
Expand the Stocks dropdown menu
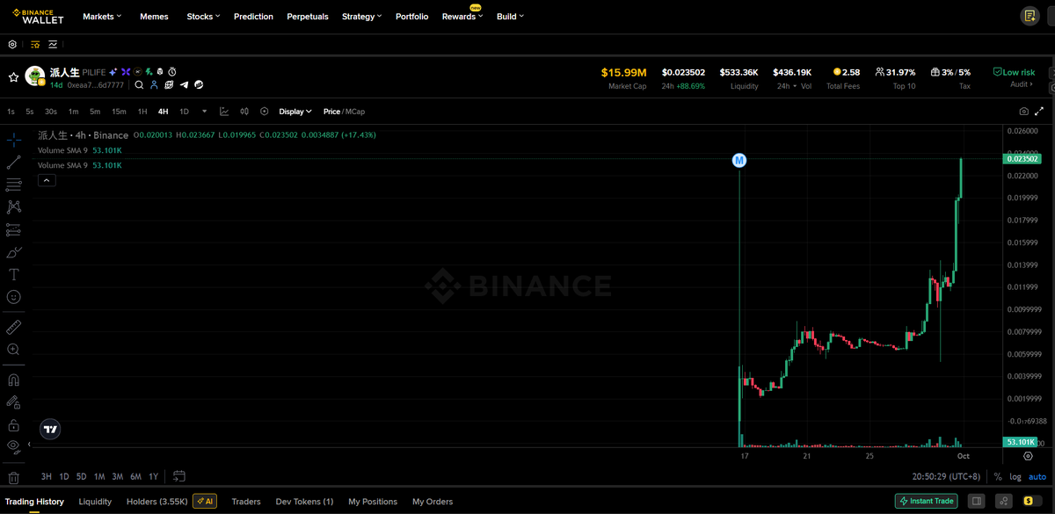tap(203, 16)
